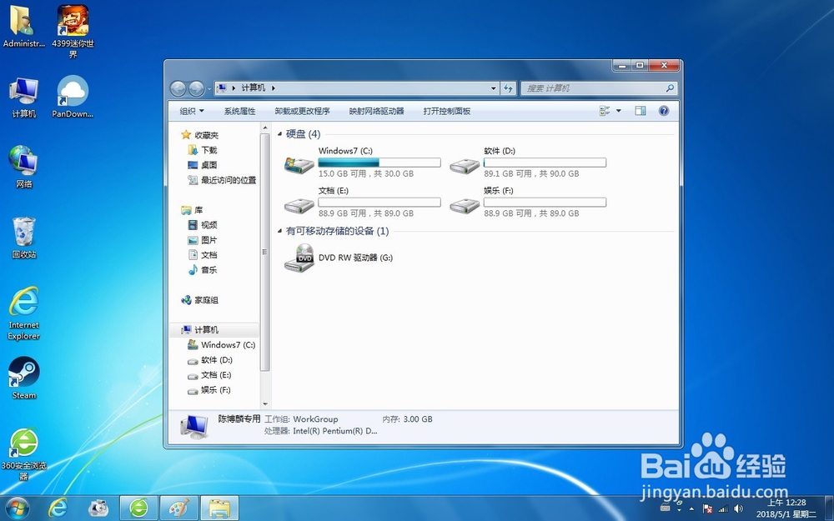Select the Windows7 (C:) drive icon

pos(299,164)
